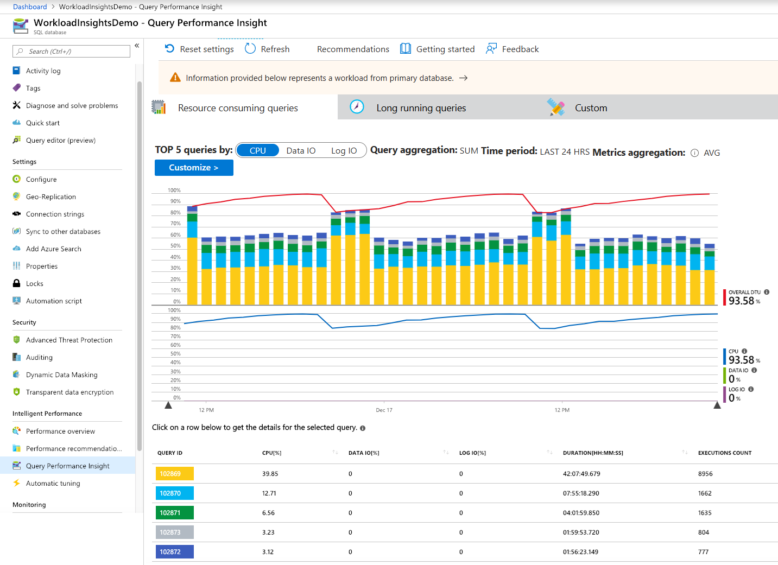The image size is (778, 565).
Task: Switch top queries to Log IO
Action: pos(344,150)
